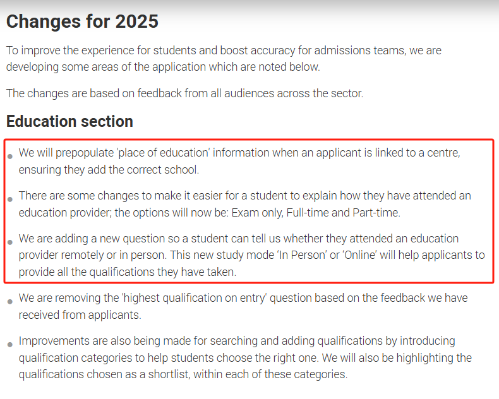Click the "Changes for 2025" heading

coord(82,21)
